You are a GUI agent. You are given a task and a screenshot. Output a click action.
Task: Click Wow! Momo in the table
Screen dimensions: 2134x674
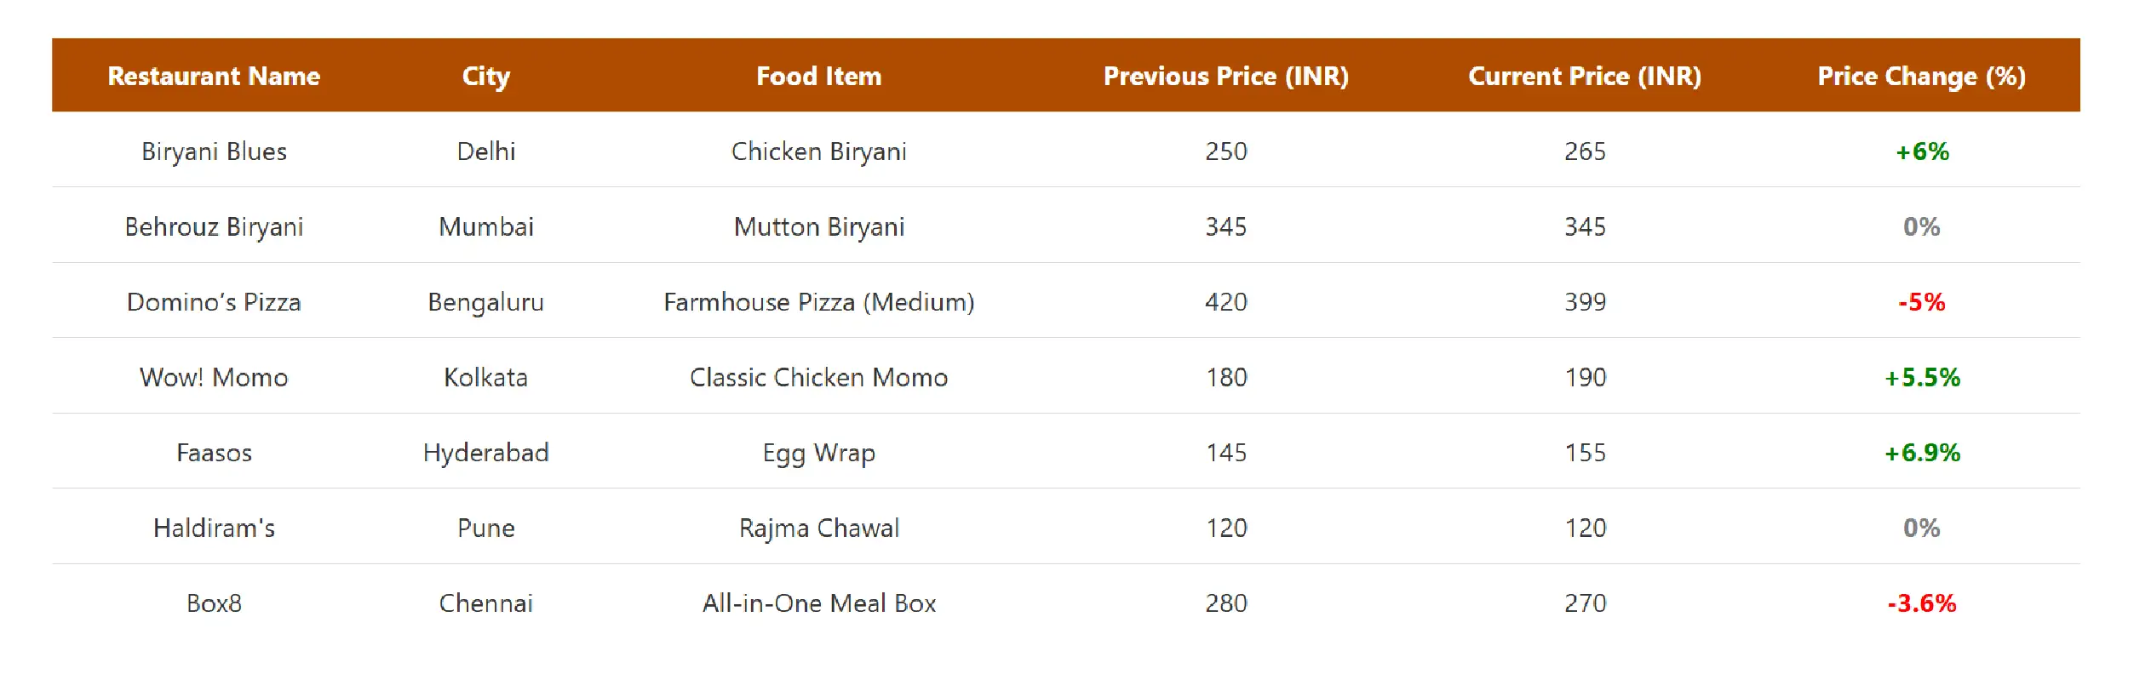click(x=214, y=378)
